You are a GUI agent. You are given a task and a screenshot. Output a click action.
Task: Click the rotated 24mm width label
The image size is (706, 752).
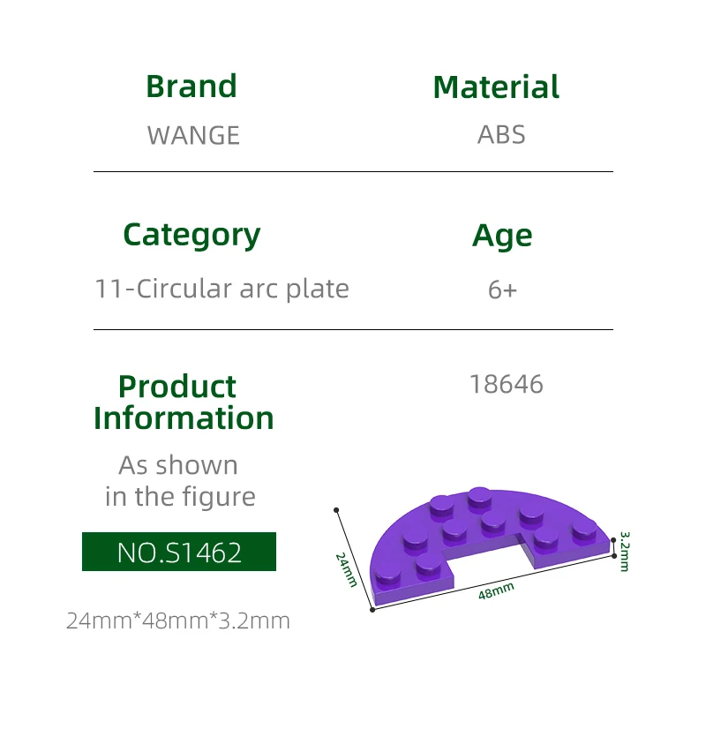(345, 569)
